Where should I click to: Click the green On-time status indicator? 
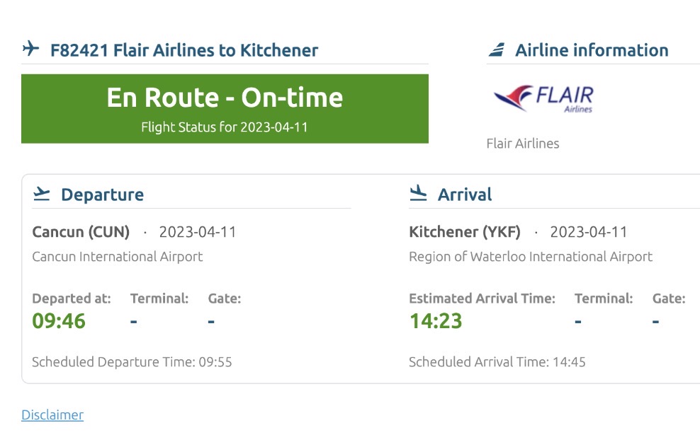click(x=225, y=97)
